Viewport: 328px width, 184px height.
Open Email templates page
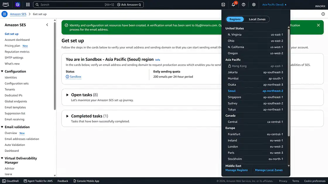pos(15,107)
